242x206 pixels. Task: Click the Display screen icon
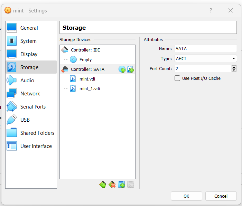tap(12, 54)
